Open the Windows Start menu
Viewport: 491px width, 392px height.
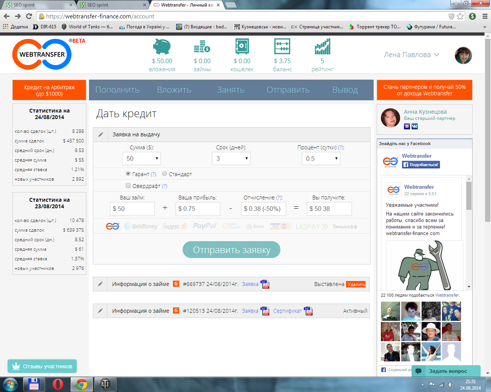click(10, 384)
